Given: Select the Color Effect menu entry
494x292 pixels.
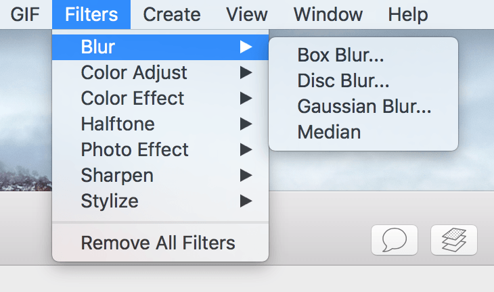Looking at the screenshot, I should click(160, 98).
